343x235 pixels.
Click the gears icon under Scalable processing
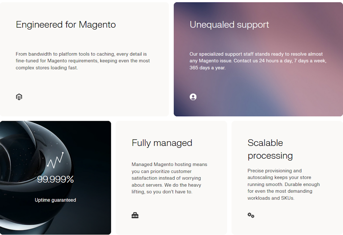[251, 215]
